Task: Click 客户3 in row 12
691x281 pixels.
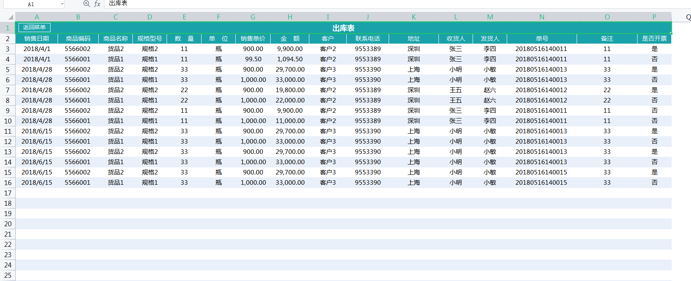Action: pyautogui.click(x=328, y=141)
